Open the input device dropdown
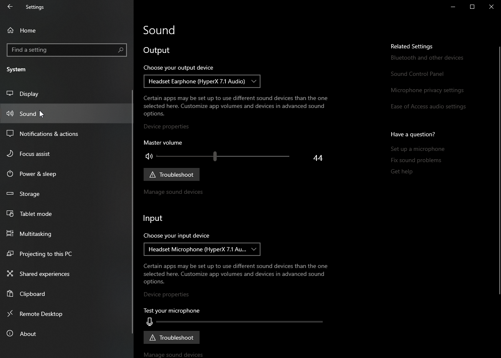Image resolution: width=501 pixels, height=358 pixels. click(202, 249)
